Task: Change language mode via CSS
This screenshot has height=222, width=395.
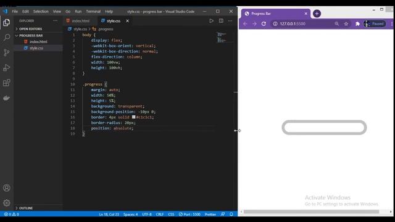Action: click(171, 214)
